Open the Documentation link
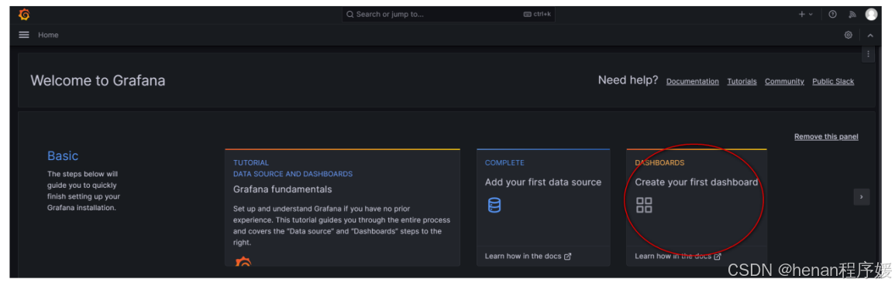895x286 pixels. (693, 81)
